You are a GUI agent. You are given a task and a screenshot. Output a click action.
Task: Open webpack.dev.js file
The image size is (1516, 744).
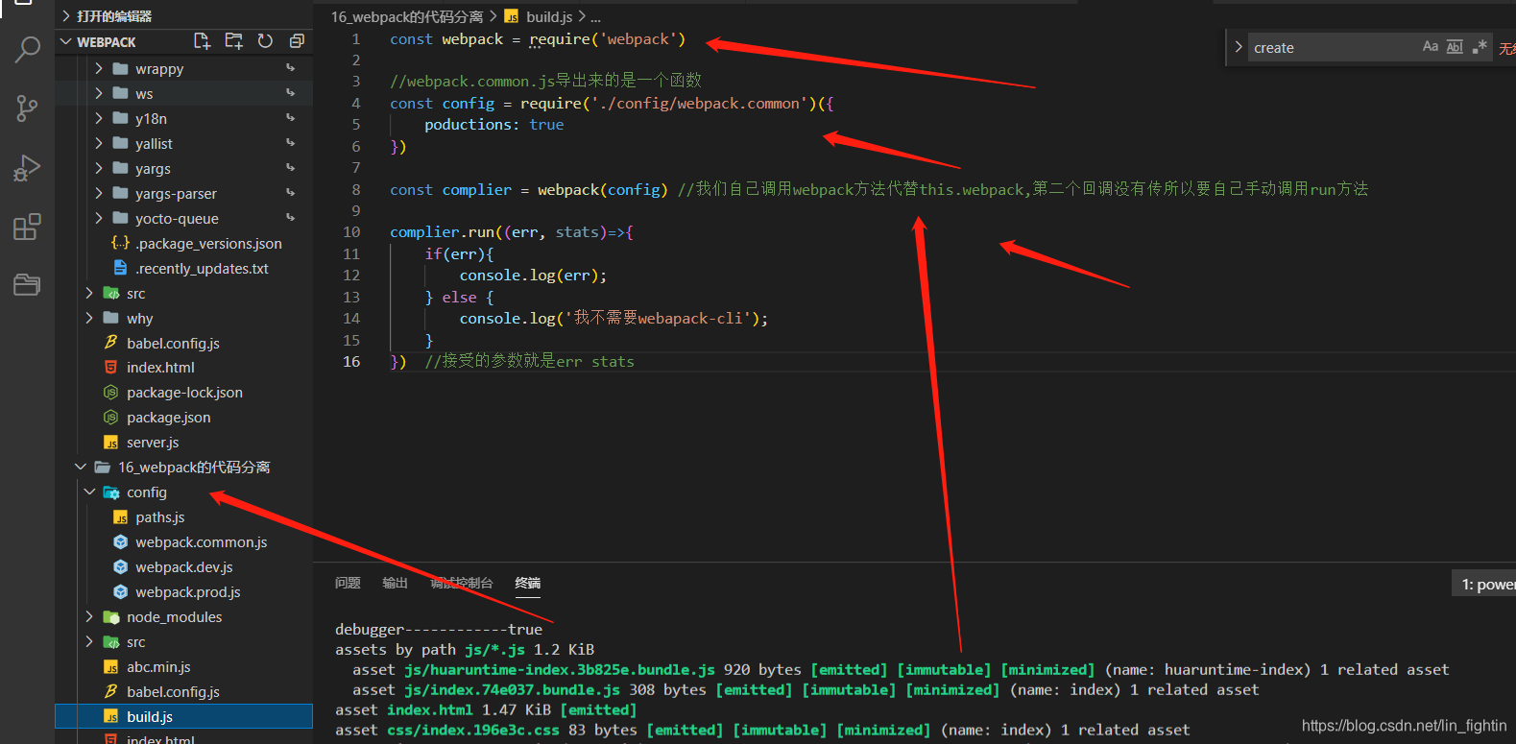pyautogui.click(x=184, y=567)
